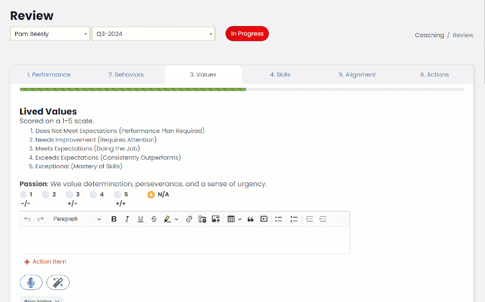Insert a bulleted list
485x302 pixels.
click(278, 219)
